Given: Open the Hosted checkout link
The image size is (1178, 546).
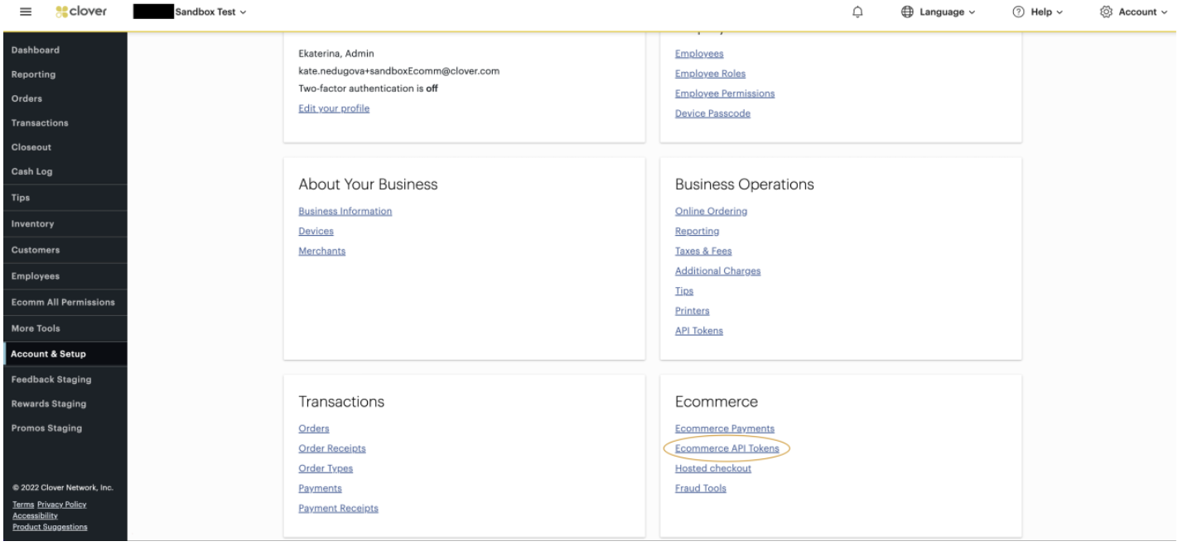Looking at the screenshot, I should coord(713,468).
